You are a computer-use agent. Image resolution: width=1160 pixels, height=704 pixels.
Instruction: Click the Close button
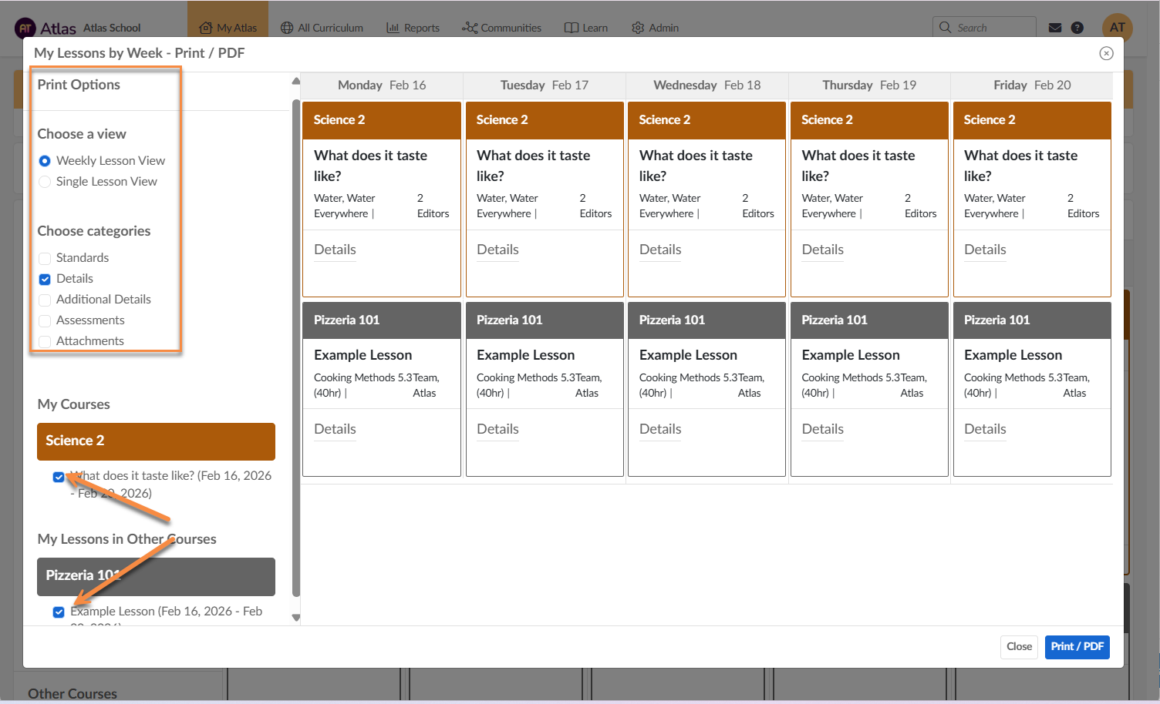[1019, 647]
